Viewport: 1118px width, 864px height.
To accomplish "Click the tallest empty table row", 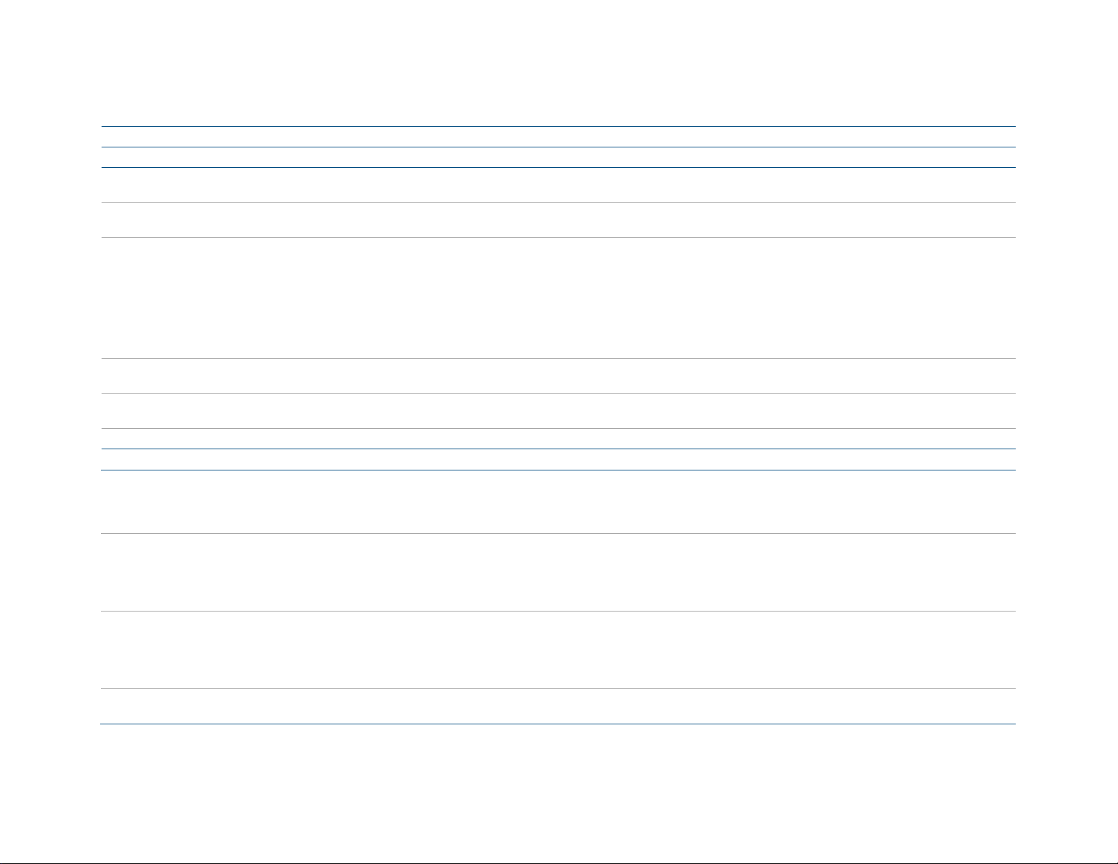I will click(558, 298).
